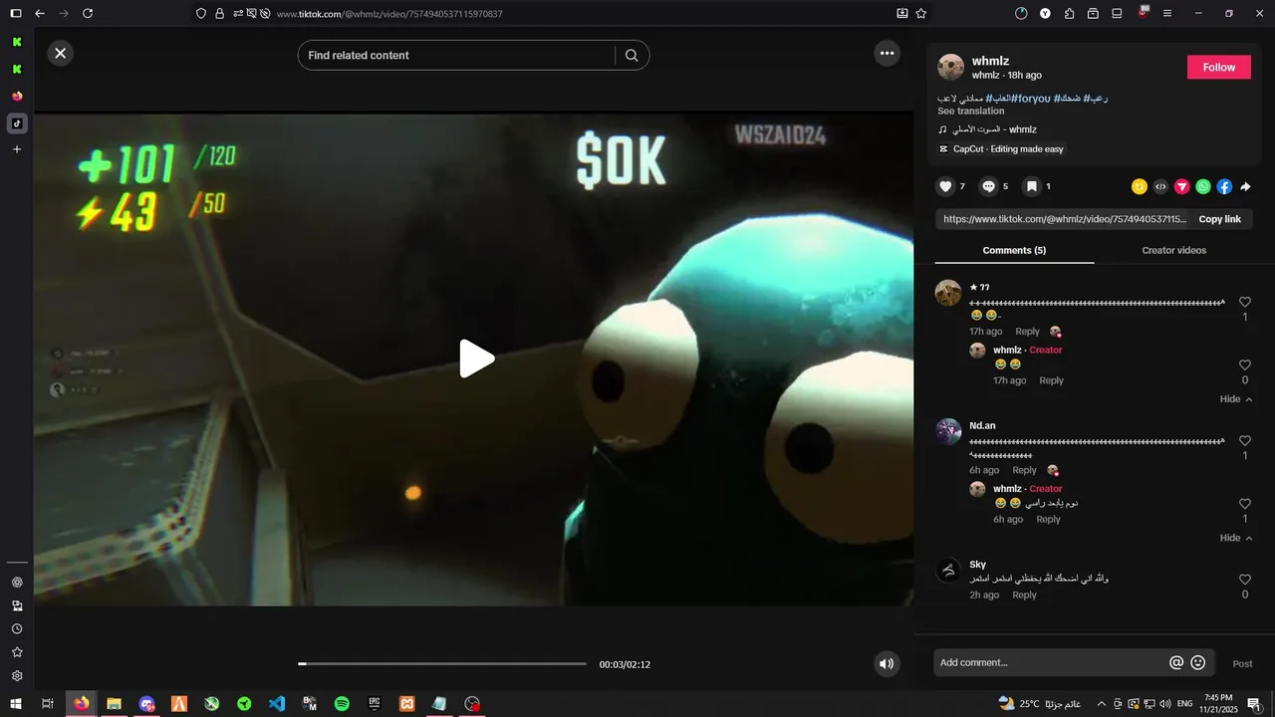Open the original sound music link
Image resolution: width=1275 pixels, height=717 pixels.
pyautogui.click(x=994, y=129)
